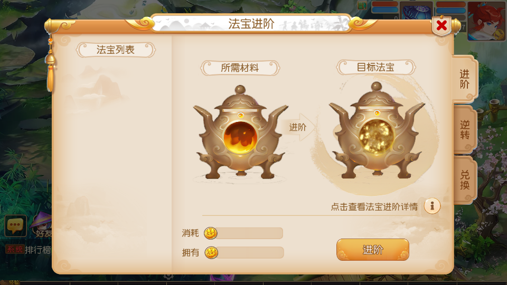Click the orange 进阶 button
This screenshot has height=285, width=507.
373,250
